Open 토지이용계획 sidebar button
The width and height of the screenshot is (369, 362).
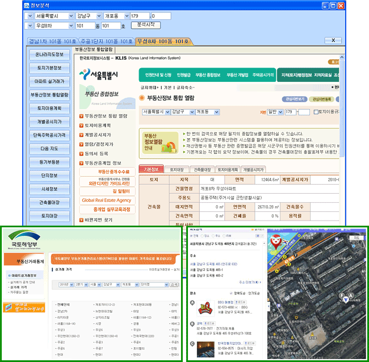point(49,109)
